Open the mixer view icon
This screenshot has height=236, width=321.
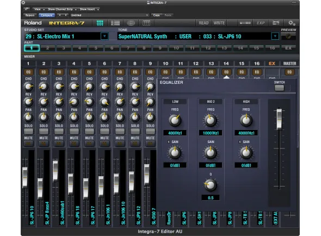[100, 23]
